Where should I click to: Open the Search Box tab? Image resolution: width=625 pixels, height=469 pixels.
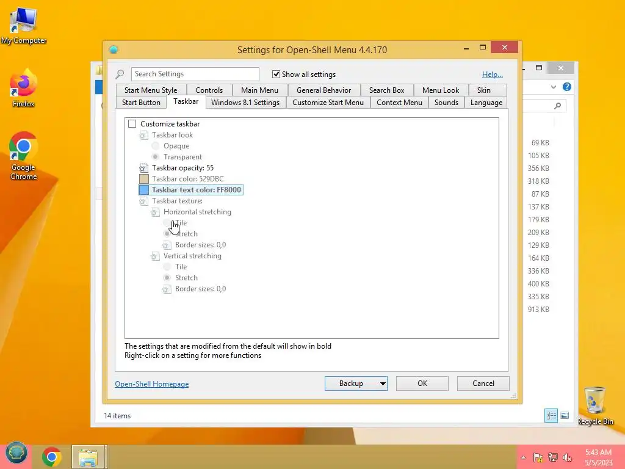[386, 90]
